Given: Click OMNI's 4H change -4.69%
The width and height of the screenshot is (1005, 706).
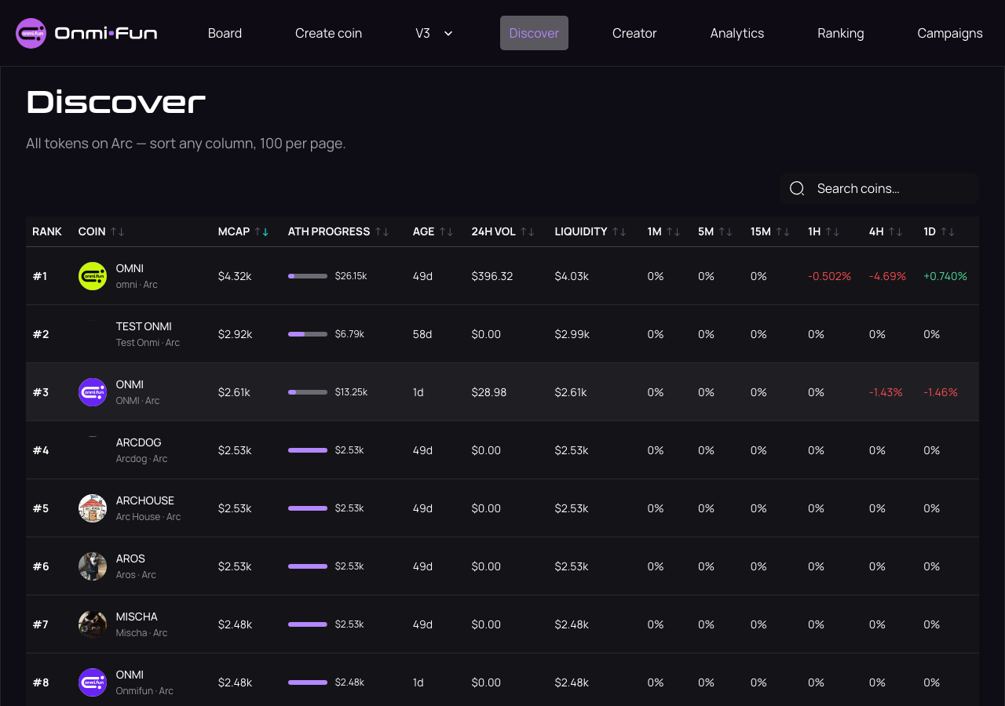Looking at the screenshot, I should [888, 276].
